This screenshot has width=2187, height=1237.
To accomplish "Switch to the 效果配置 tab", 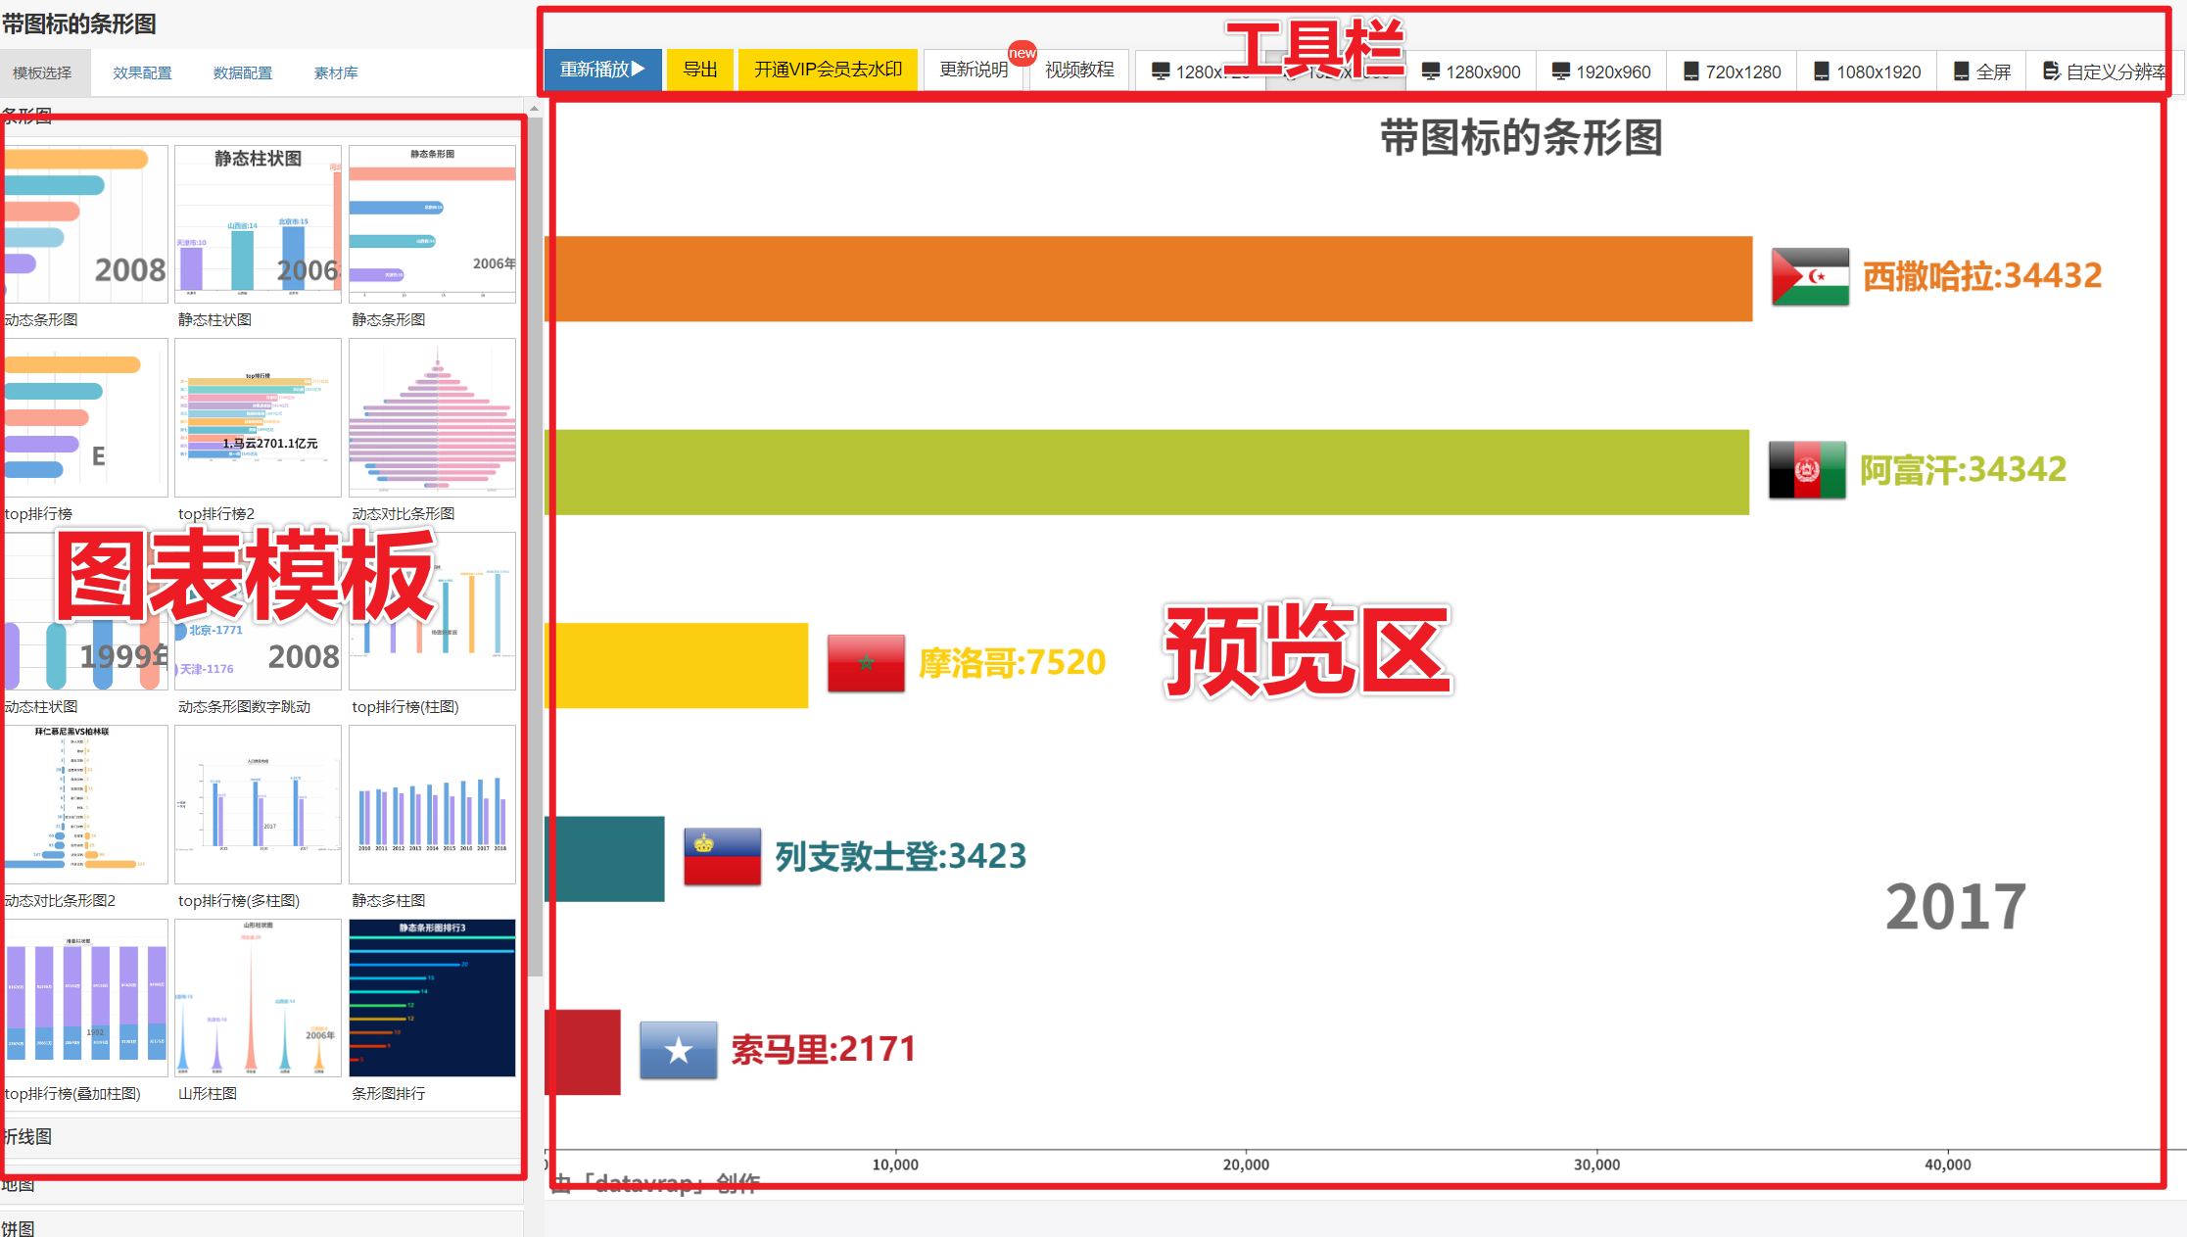I will (x=142, y=73).
